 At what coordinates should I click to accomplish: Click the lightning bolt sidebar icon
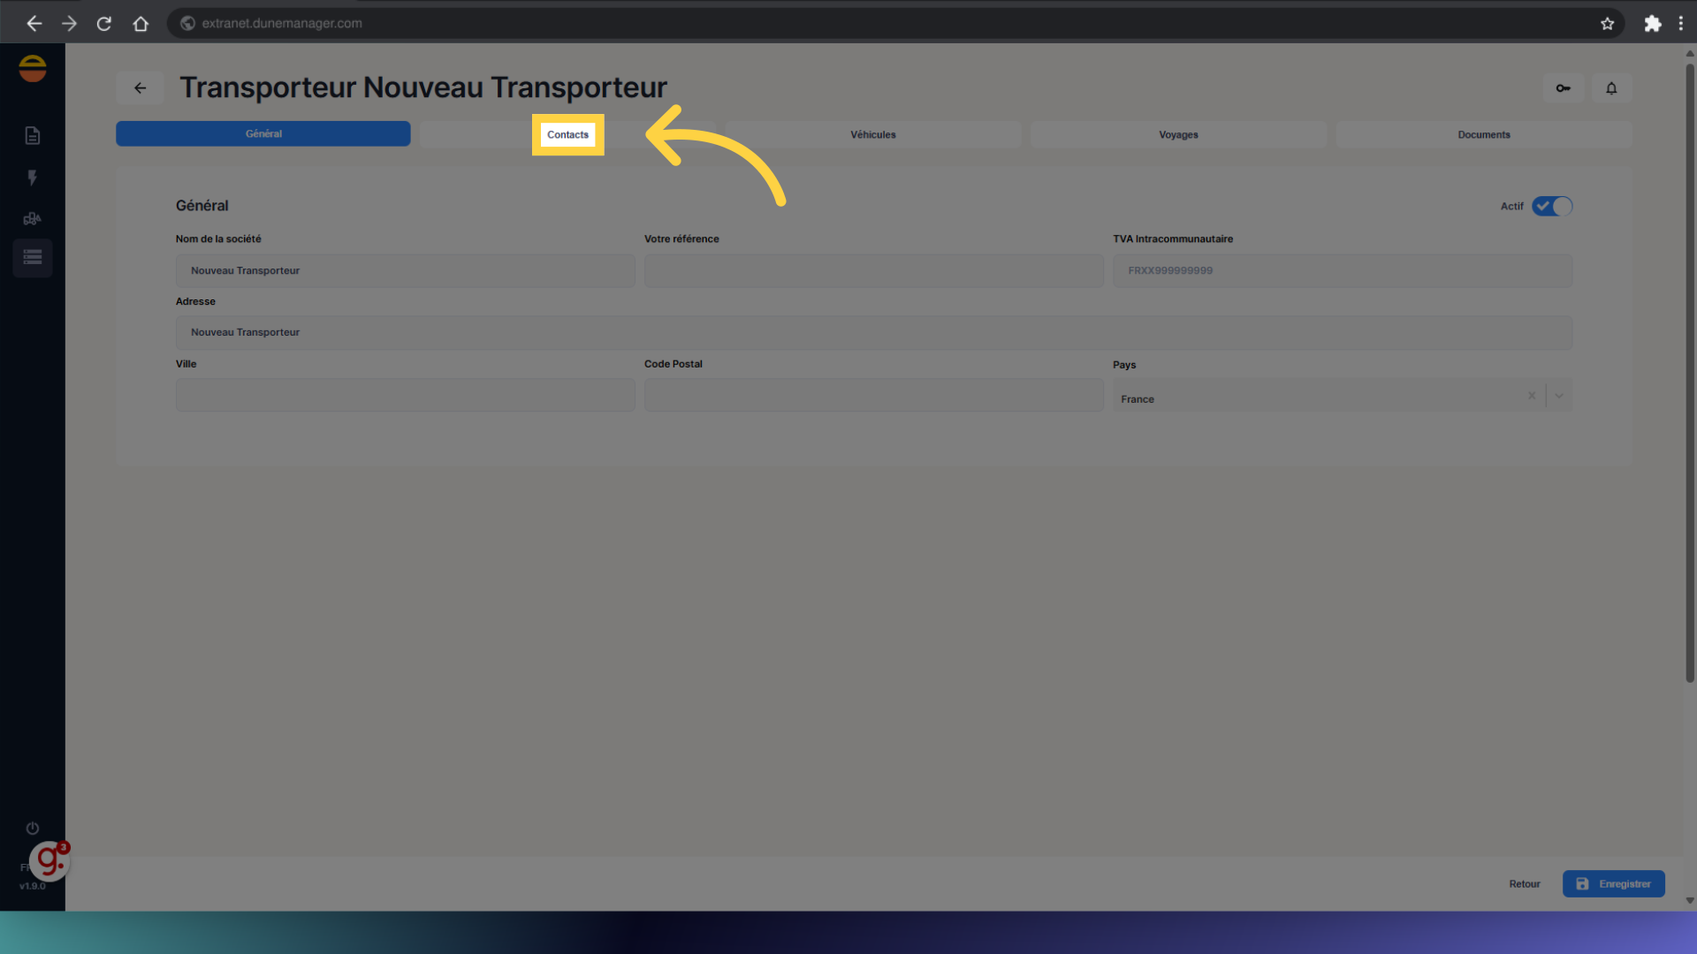pyautogui.click(x=33, y=178)
